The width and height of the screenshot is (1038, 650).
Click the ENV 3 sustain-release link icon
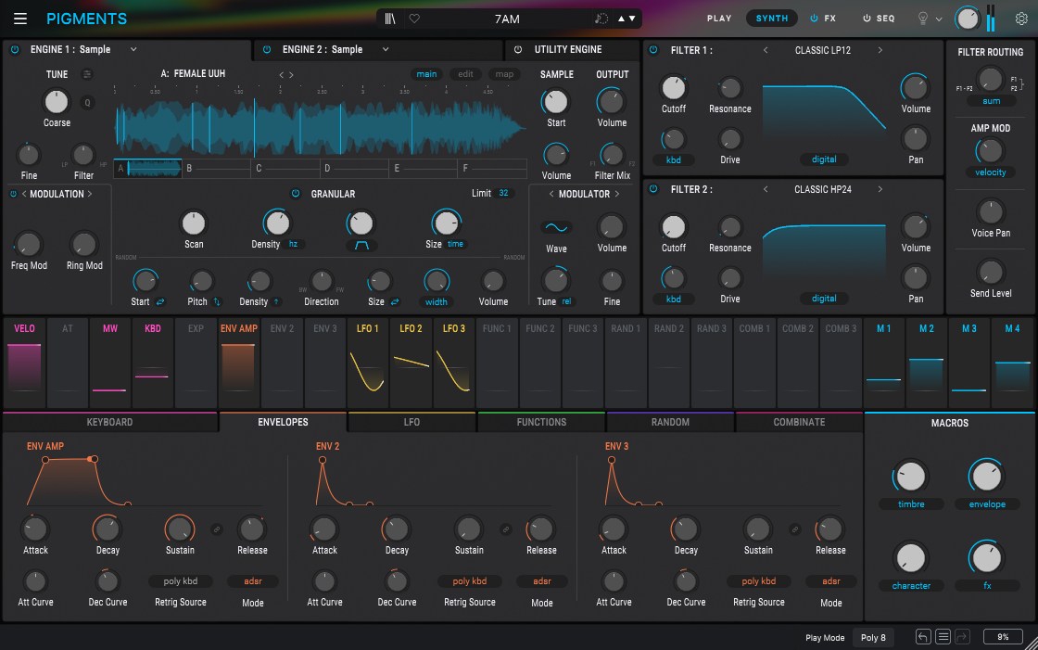pos(794,529)
